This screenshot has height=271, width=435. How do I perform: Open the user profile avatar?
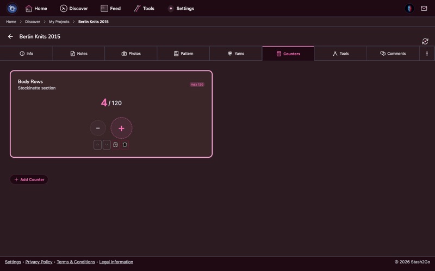409,9
